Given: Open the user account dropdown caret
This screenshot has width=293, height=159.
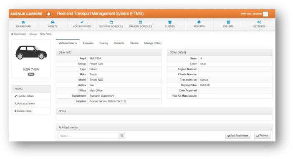Looking at the screenshot, I should pos(270,14).
